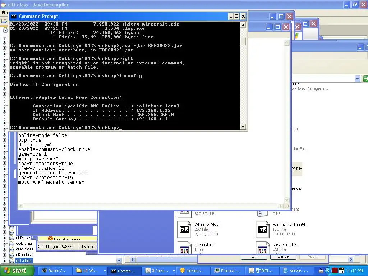
Task: Expand the qQe.class tree node
Action: [4, 249]
